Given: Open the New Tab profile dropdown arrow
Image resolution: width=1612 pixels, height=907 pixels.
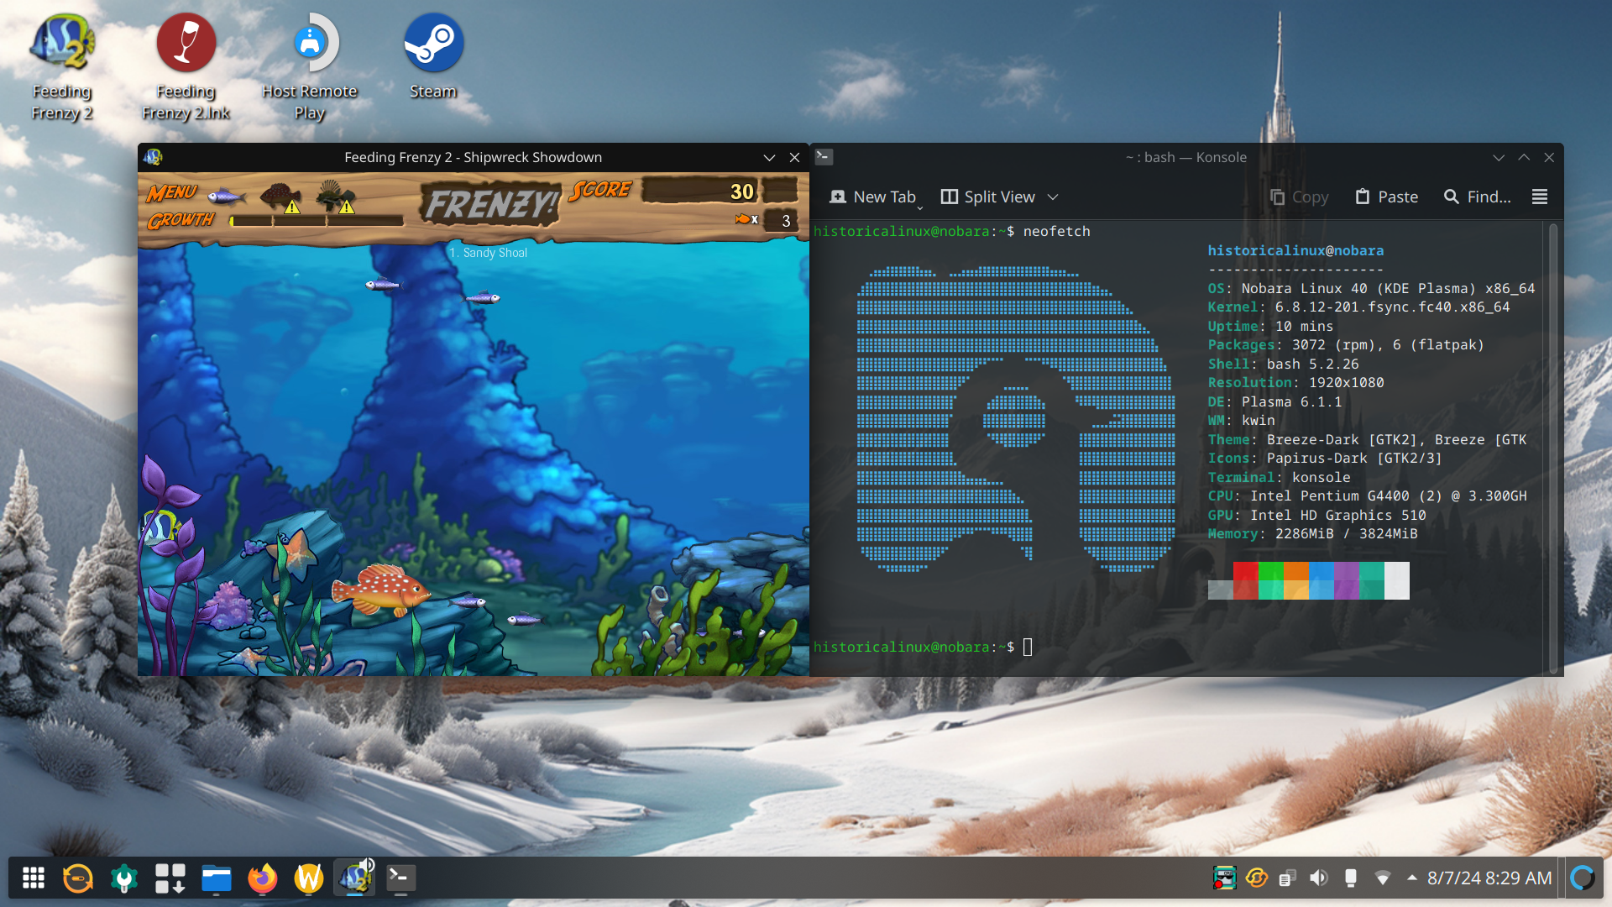Looking at the screenshot, I should click(920, 207).
